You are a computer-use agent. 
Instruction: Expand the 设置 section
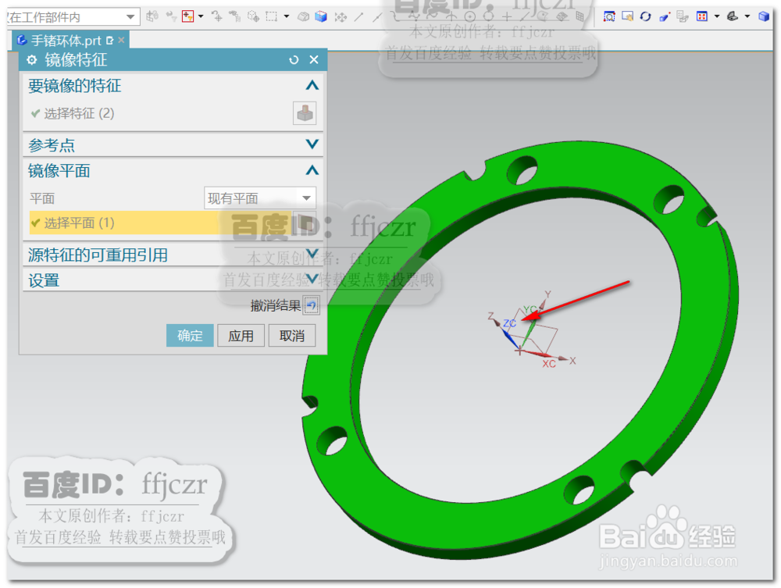pos(312,280)
